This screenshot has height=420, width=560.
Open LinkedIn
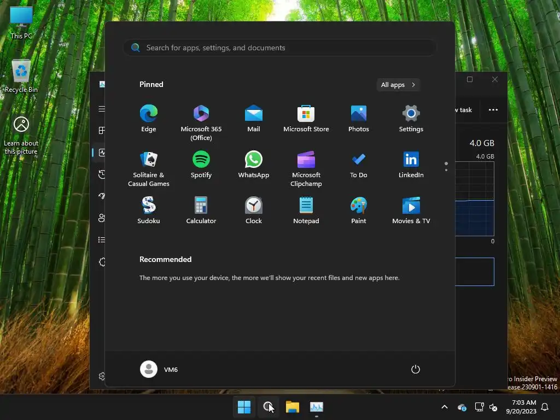411,165
